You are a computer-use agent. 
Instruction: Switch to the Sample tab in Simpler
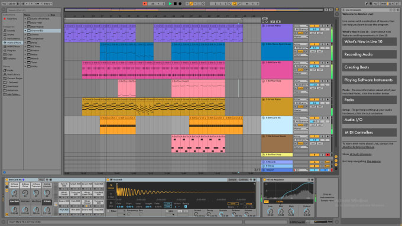tap(232, 179)
